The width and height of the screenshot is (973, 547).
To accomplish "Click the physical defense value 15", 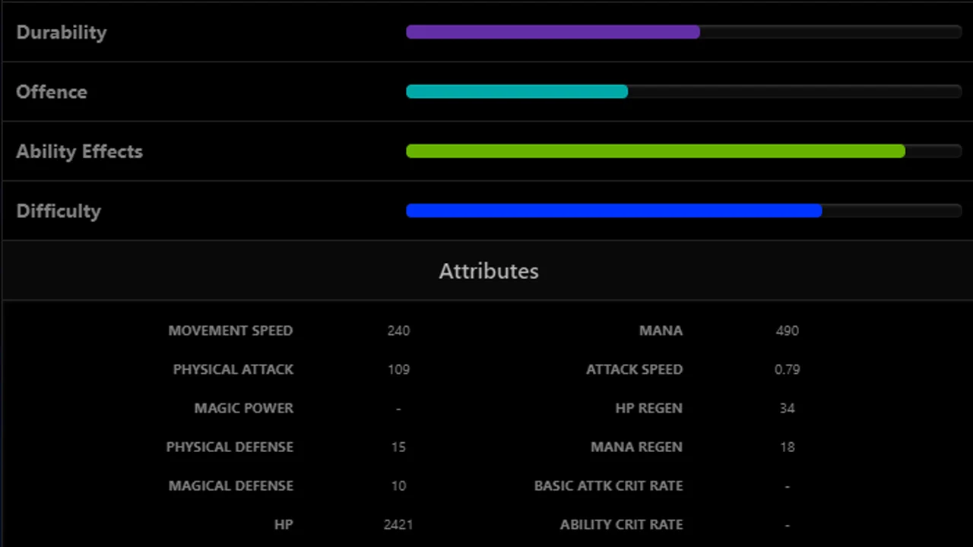I will 398,447.
